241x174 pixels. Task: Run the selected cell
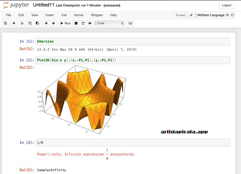66,23
